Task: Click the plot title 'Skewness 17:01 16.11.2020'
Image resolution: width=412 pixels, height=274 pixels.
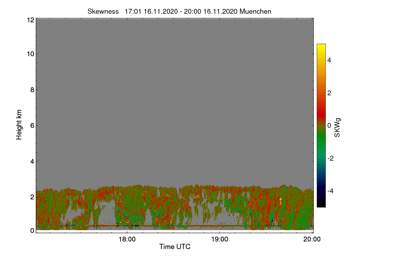Action: pyautogui.click(x=133, y=11)
